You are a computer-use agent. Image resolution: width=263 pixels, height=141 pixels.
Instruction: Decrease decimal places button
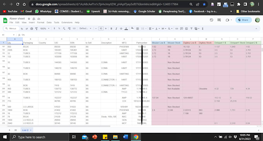click(64, 29)
